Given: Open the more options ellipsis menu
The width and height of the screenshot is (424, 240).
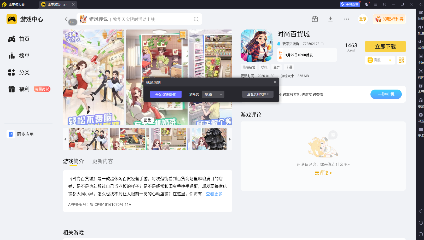Looking at the screenshot, I should tap(347, 19).
